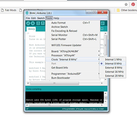Click the Arduino logo in title bar
The width and height of the screenshot is (137, 124).
click(27, 13)
